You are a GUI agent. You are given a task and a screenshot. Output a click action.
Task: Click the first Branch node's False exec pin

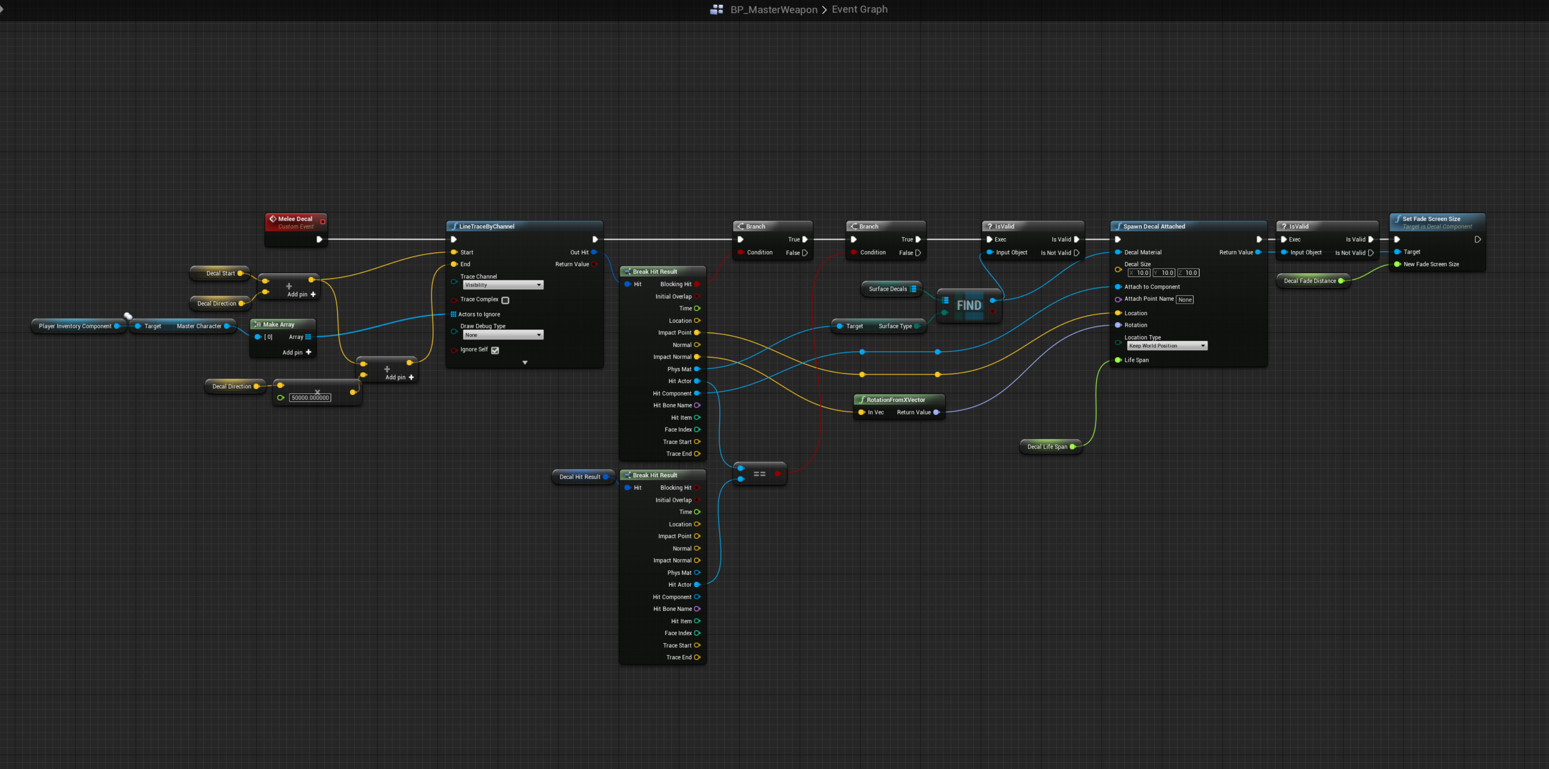tap(805, 253)
